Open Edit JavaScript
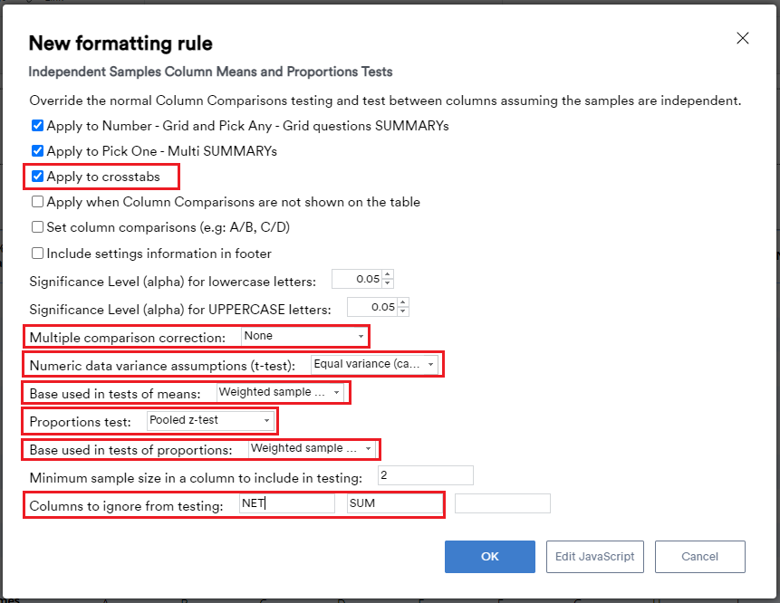Image resolution: width=780 pixels, height=603 pixels. coord(594,557)
